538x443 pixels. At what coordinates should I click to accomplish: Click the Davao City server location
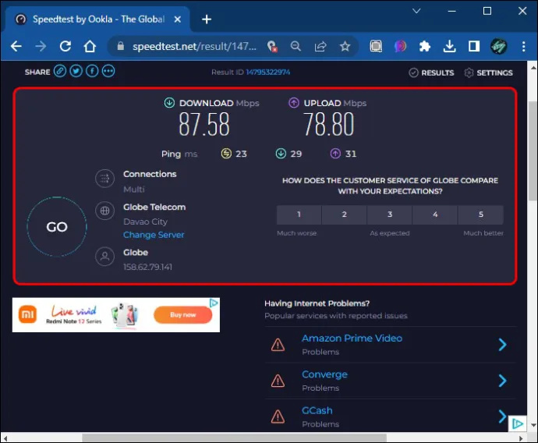(x=145, y=221)
